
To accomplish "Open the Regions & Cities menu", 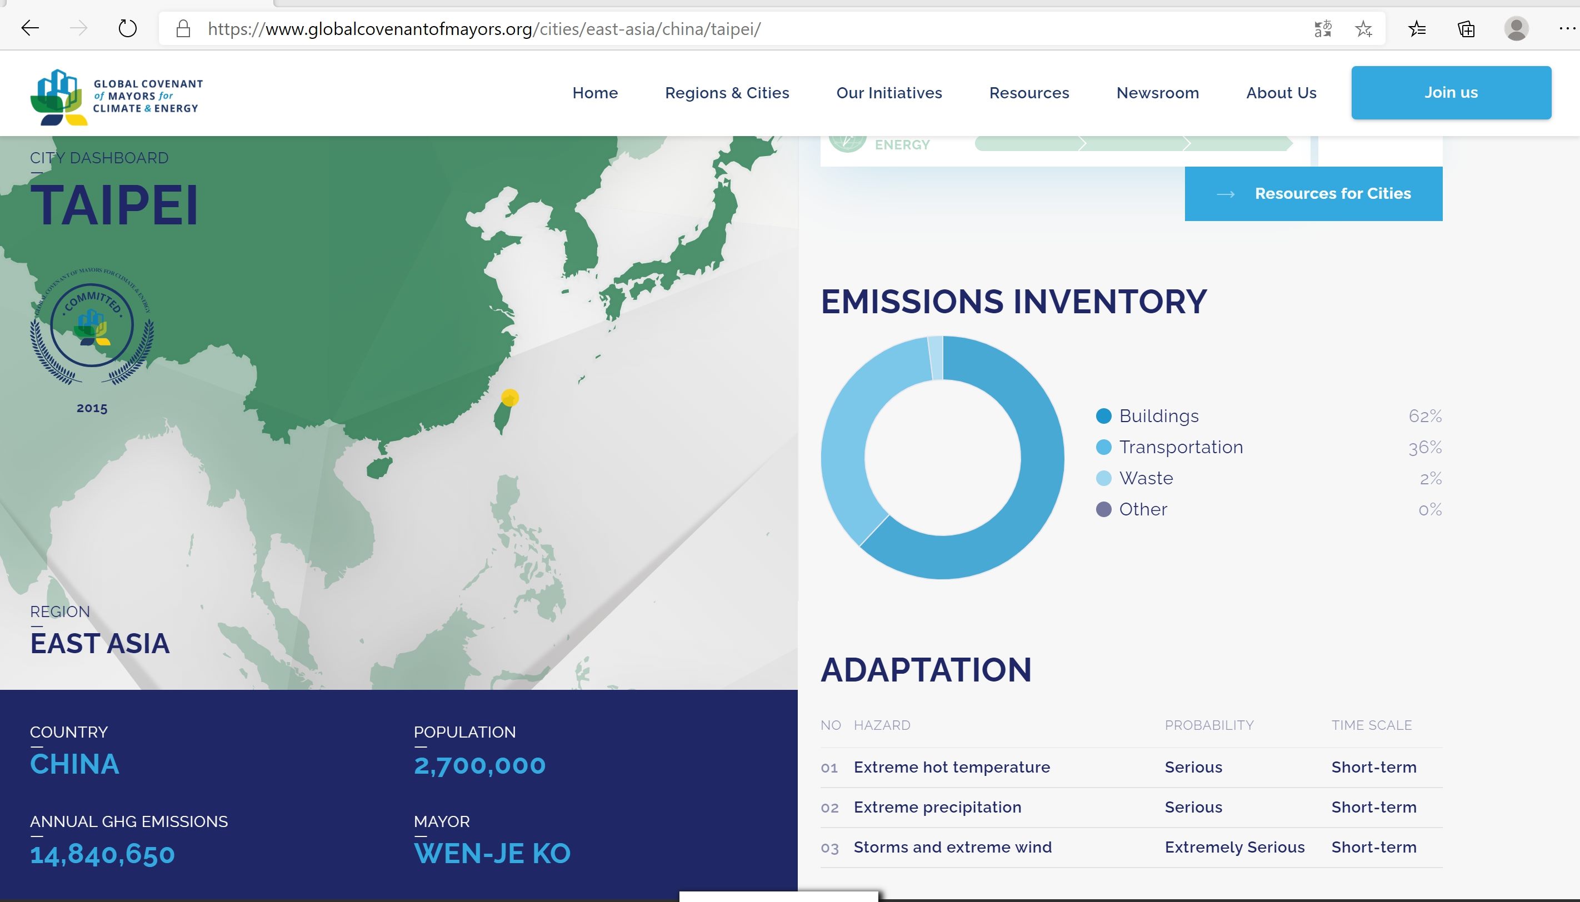I will point(727,93).
